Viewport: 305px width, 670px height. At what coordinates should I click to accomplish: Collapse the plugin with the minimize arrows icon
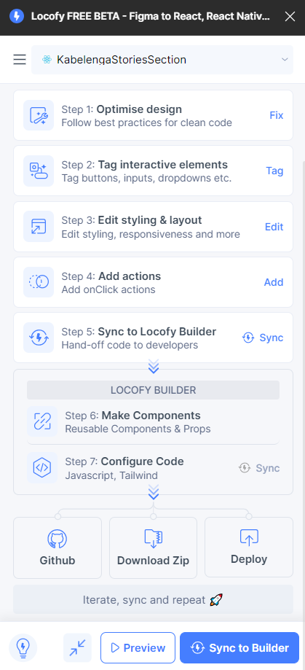point(78,648)
